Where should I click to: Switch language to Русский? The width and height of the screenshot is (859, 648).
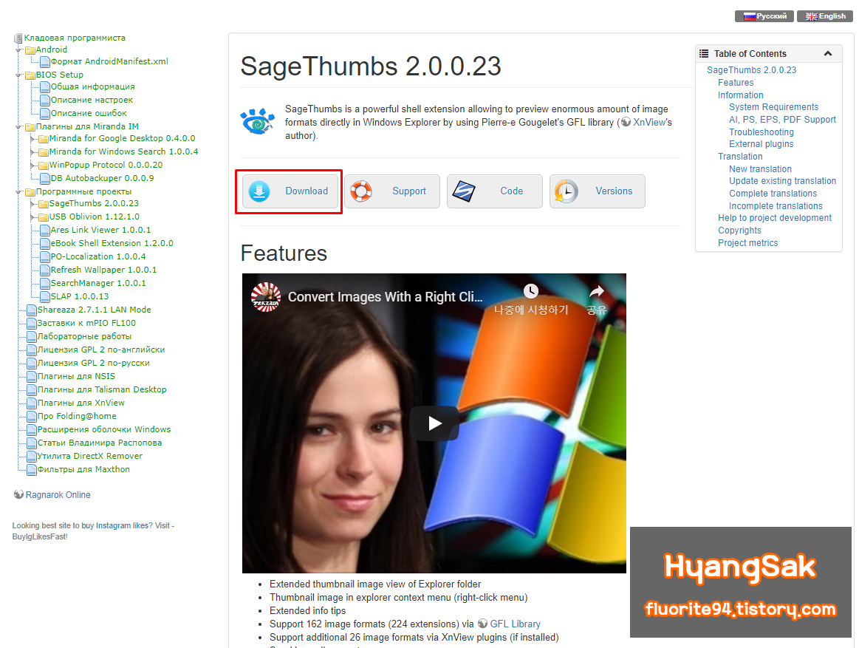pos(764,16)
